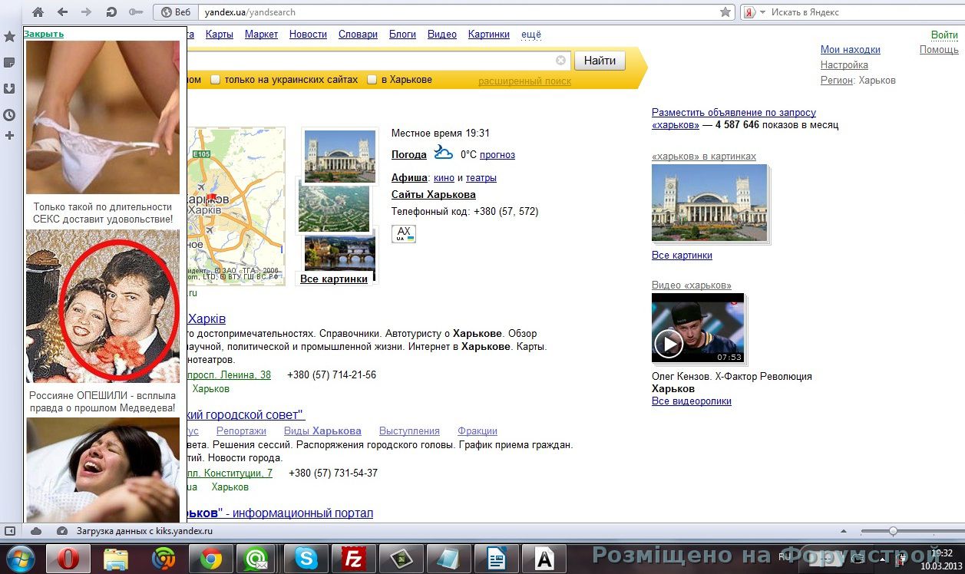Screen dimensions: 965x574
Task: Open the search engine dropdown arrow
Action: 762,12
